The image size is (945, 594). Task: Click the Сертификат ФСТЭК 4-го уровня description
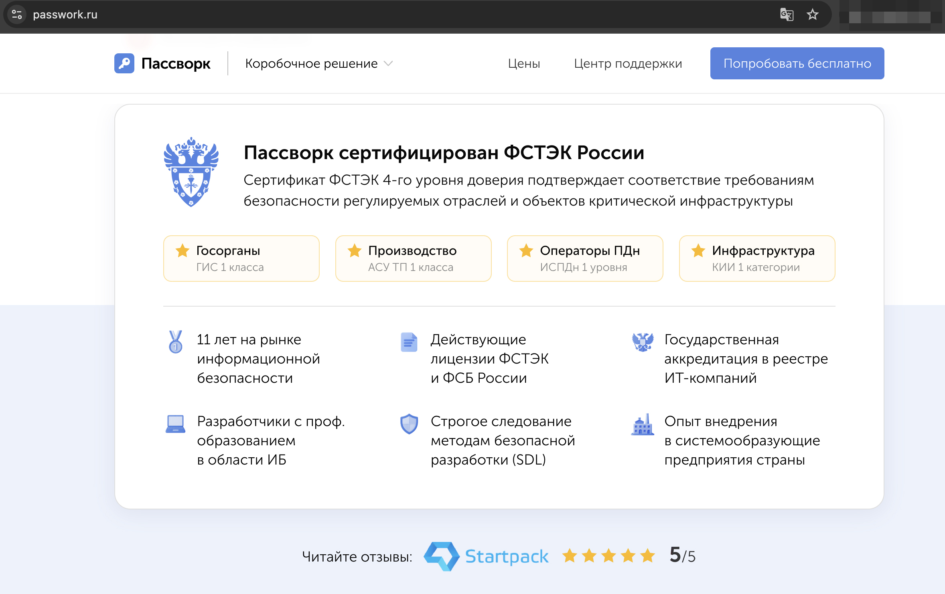(529, 190)
